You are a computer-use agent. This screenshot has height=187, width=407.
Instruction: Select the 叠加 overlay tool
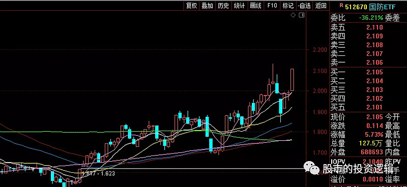pos(208,6)
